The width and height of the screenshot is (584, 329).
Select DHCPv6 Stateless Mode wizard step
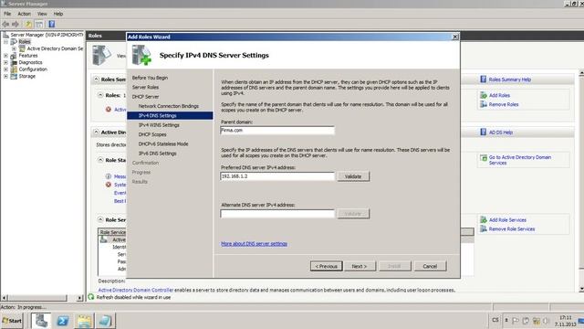pos(163,143)
